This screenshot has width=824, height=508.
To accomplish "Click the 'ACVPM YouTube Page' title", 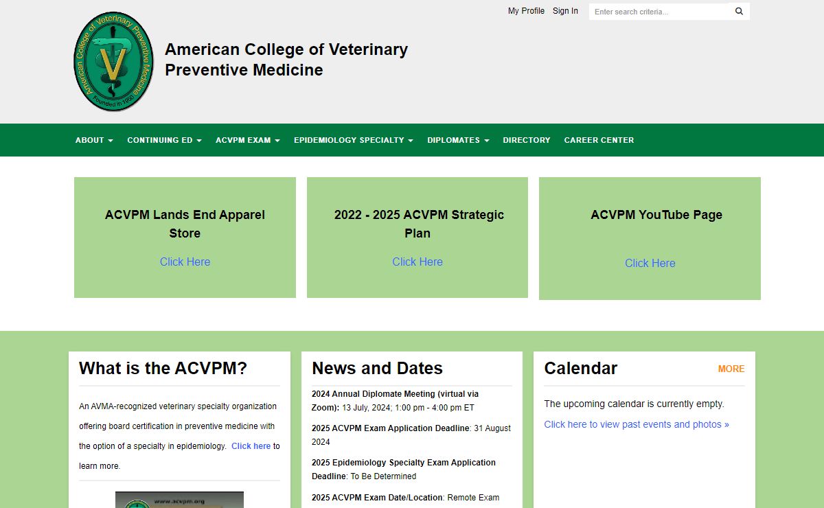I will click(x=656, y=215).
